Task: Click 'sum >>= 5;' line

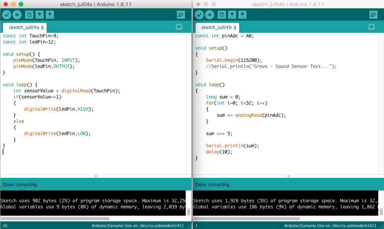Action: pyautogui.click(x=219, y=134)
